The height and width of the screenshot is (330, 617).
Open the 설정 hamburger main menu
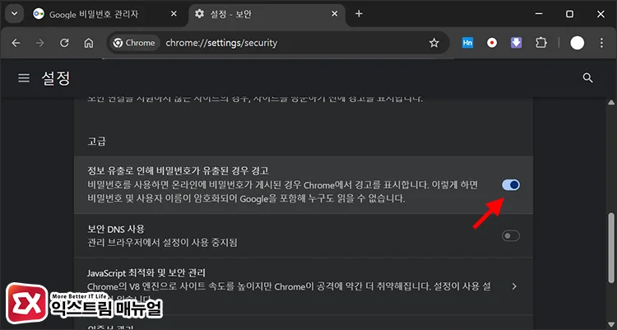[x=24, y=78]
